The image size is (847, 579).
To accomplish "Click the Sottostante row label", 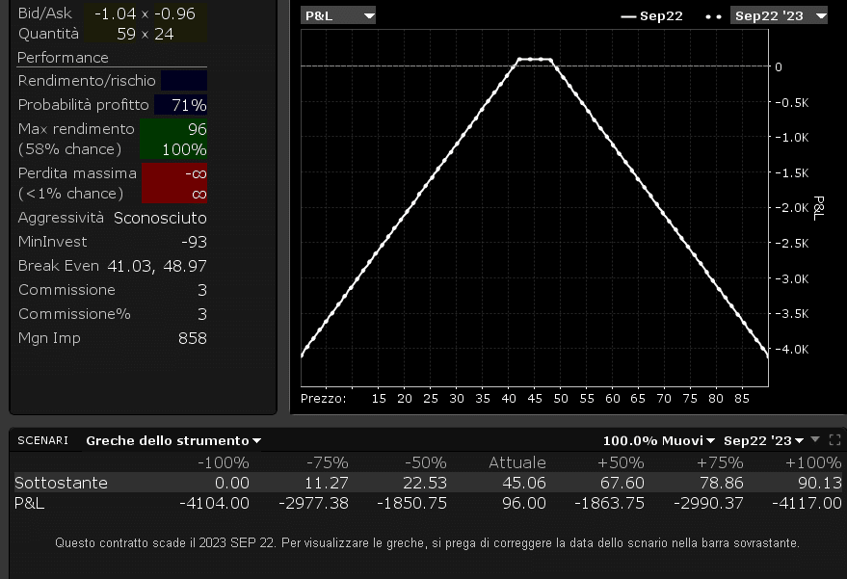I will pos(61,483).
